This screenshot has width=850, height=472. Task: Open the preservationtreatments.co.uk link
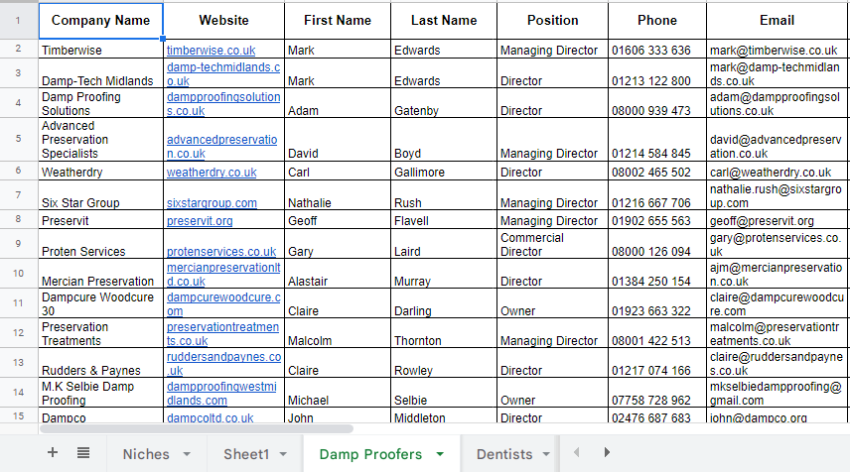222,334
